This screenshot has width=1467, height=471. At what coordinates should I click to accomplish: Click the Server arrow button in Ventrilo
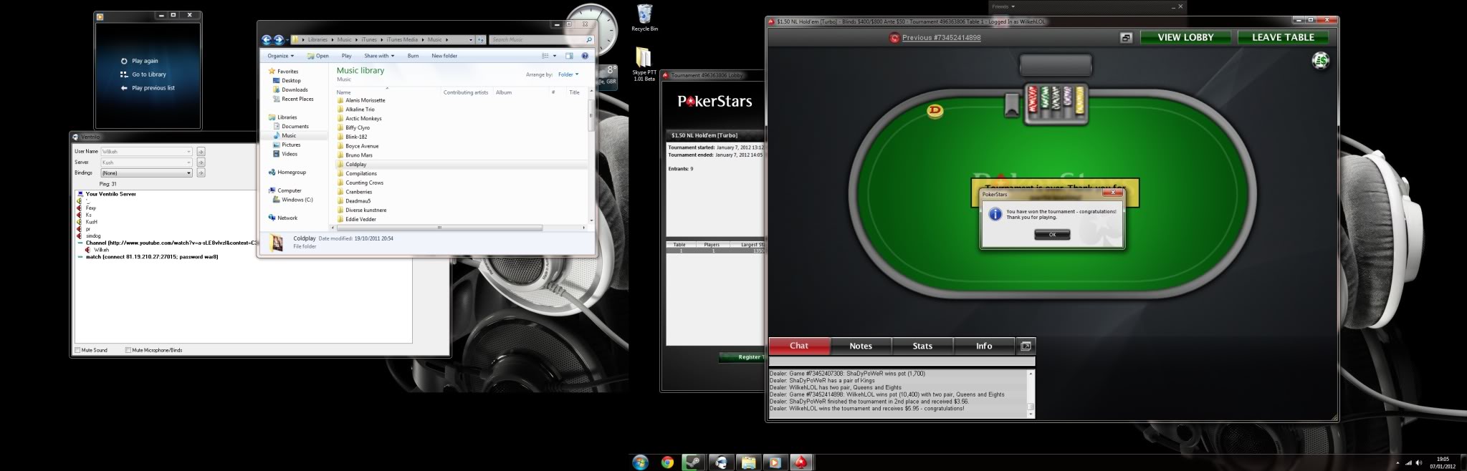point(201,162)
